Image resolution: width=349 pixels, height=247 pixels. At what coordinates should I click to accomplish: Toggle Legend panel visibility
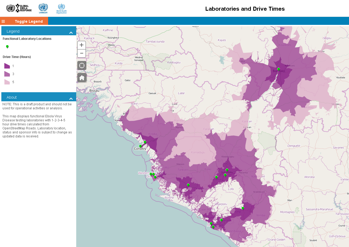[x=29, y=21]
